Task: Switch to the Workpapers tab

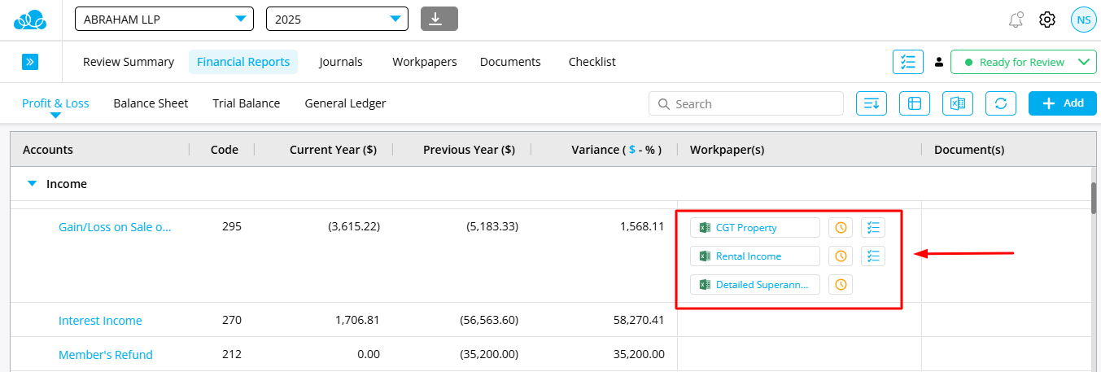Action: (424, 62)
